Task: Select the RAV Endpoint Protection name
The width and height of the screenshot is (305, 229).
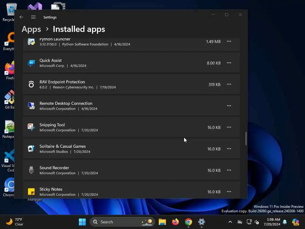Action: 62,82
